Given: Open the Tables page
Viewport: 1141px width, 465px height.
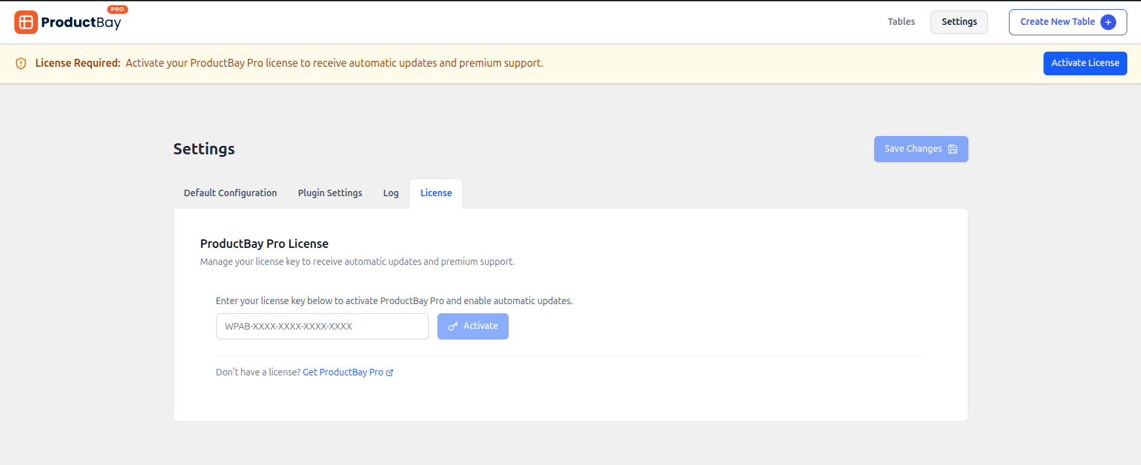Looking at the screenshot, I should [901, 22].
